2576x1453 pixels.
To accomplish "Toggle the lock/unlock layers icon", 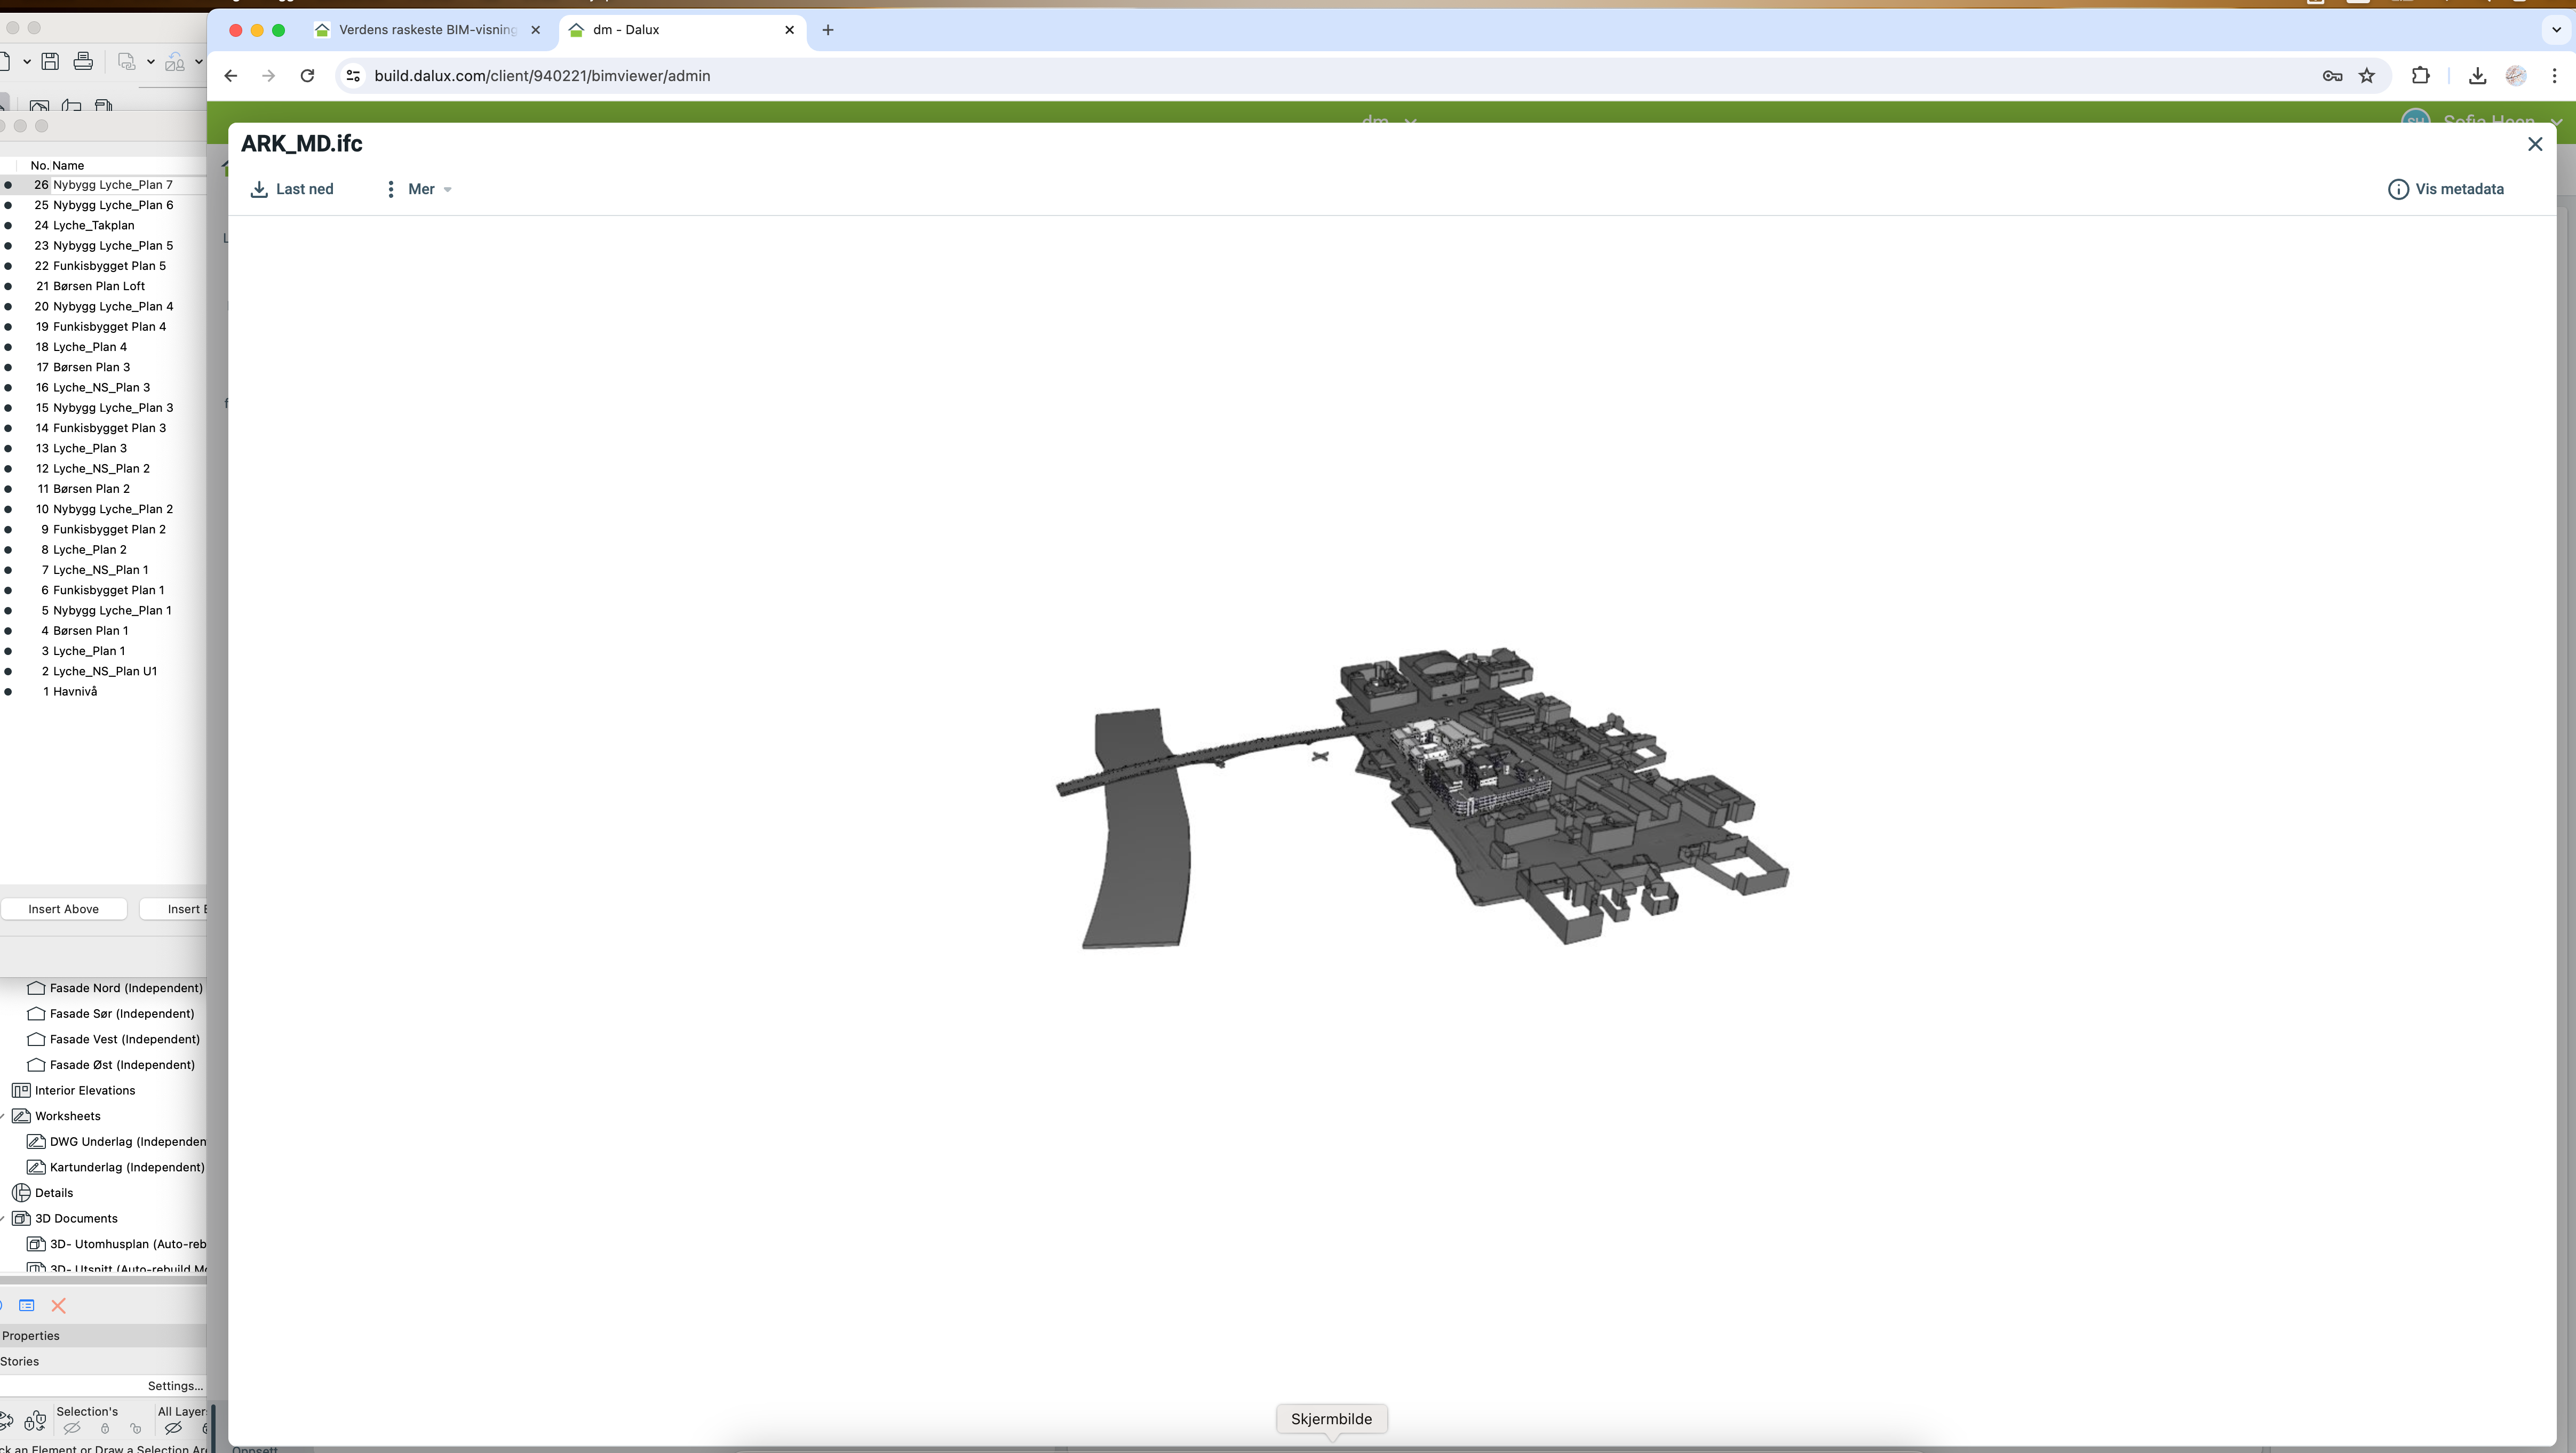I will click(35, 1421).
